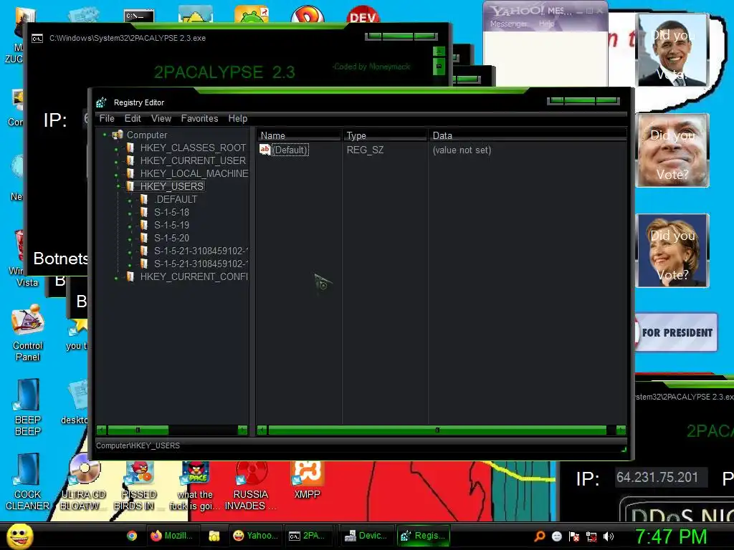Switch to Yahoo Messenger taskbar button
This screenshot has height=550, width=734.
(x=256, y=536)
